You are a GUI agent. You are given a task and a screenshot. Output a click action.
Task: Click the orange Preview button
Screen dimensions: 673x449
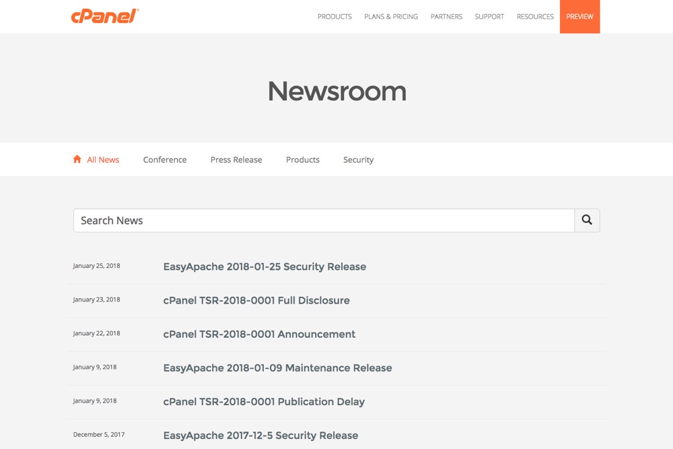click(580, 16)
